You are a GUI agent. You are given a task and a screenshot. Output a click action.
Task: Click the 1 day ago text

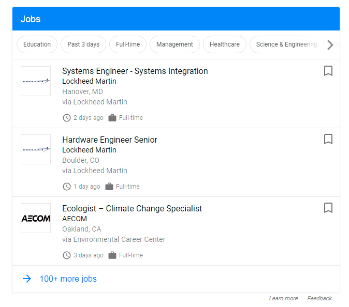(x=87, y=187)
